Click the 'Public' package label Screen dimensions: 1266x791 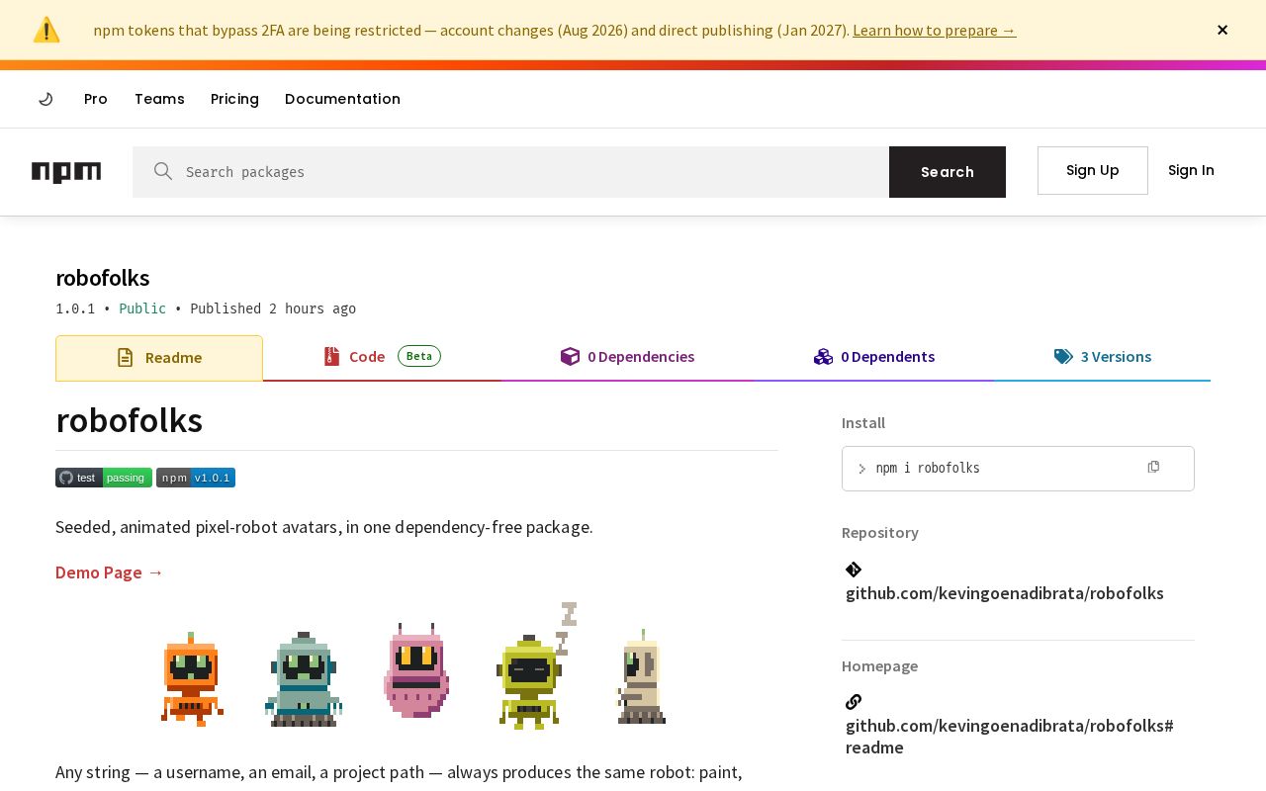click(142, 308)
